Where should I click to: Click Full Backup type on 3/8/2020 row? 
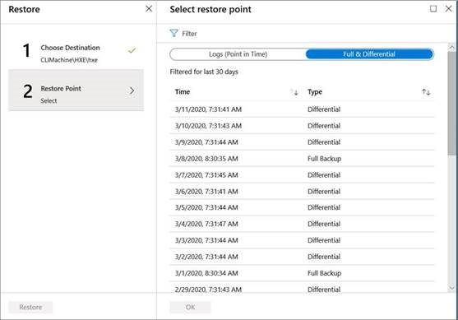pos(324,159)
